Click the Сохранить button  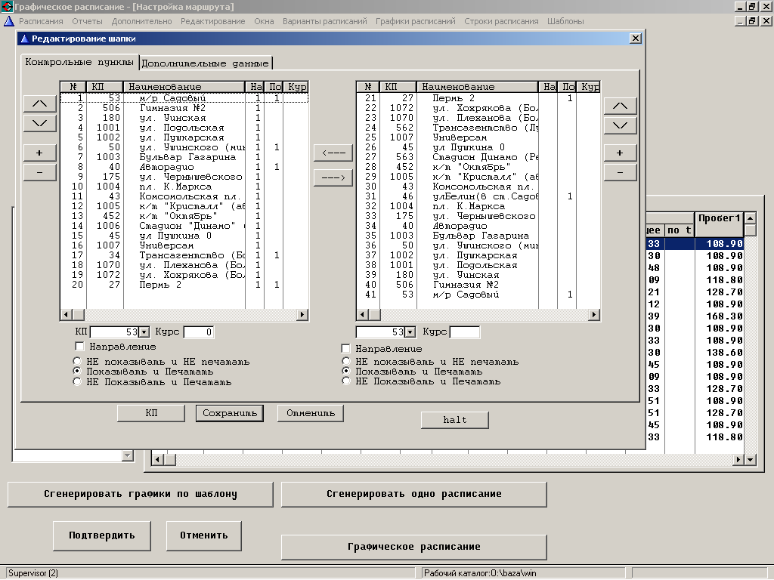click(x=230, y=413)
